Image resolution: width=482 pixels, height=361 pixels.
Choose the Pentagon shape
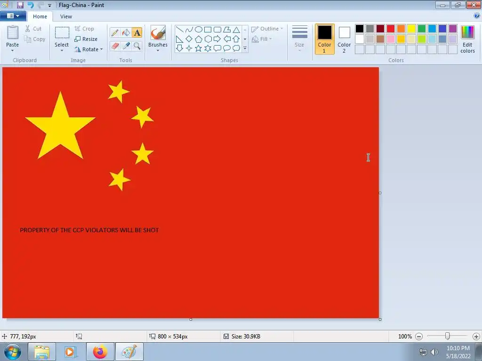tap(199, 39)
